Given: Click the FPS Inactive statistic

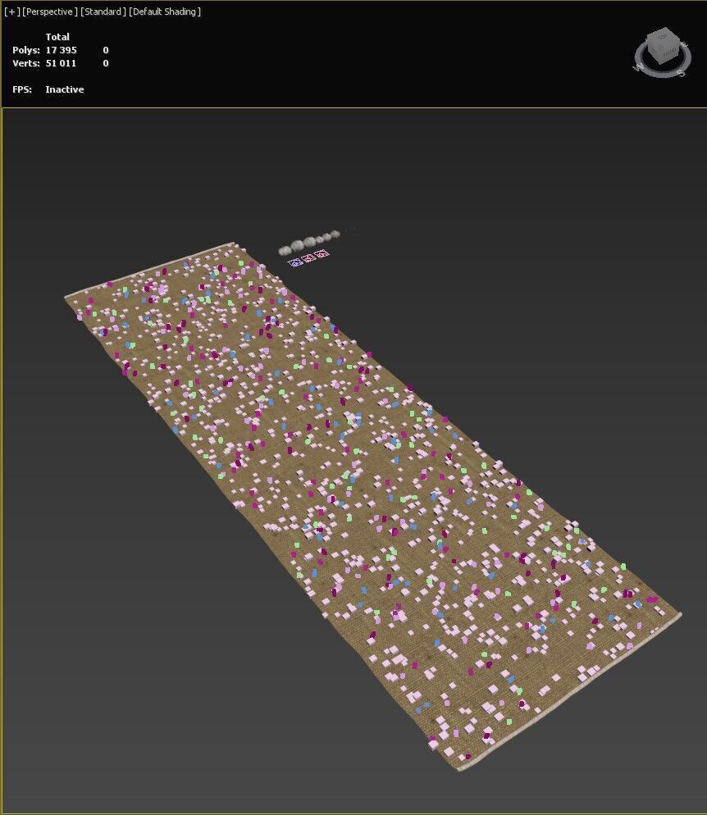Looking at the screenshot, I should click(x=48, y=89).
